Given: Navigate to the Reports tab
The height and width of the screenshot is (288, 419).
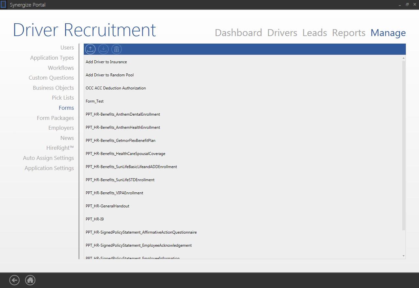Looking at the screenshot, I should pyautogui.click(x=349, y=33).
